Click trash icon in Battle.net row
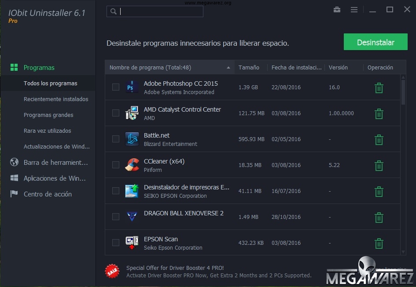The image size is (416, 287). 379,140
